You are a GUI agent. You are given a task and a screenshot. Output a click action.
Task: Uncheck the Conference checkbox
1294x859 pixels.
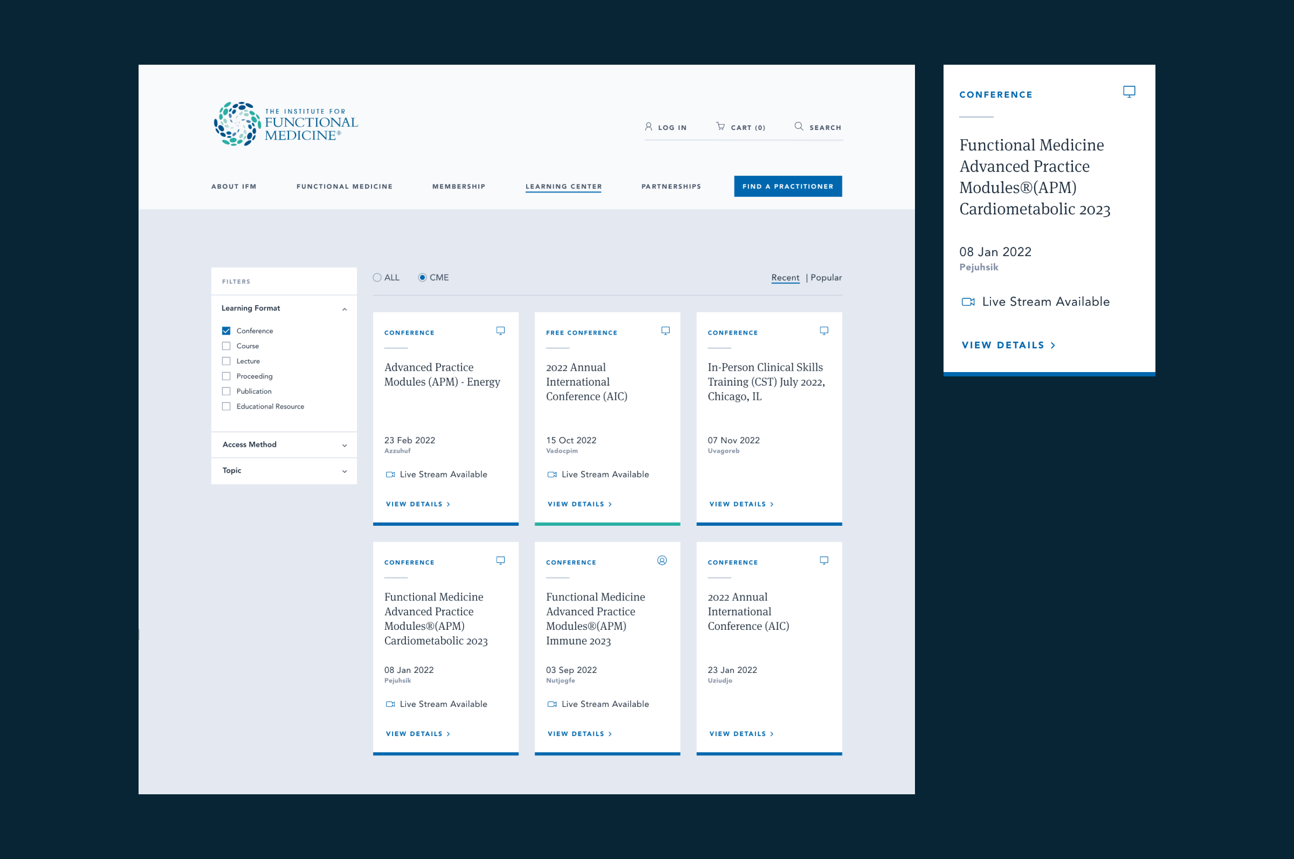pos(226,331)
